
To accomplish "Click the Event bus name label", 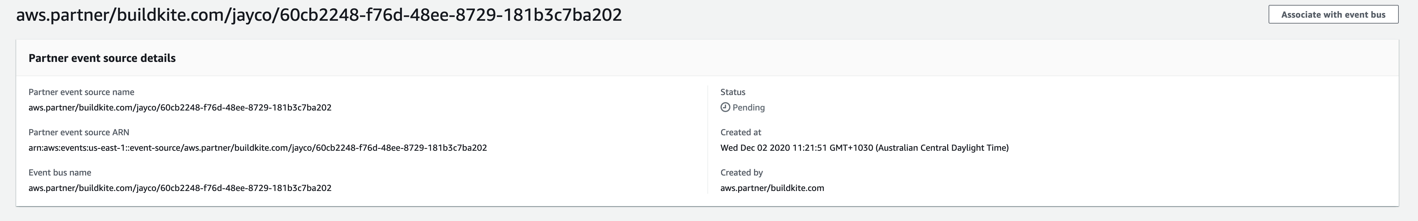I will pyautogui.click(x=59, y=172).
